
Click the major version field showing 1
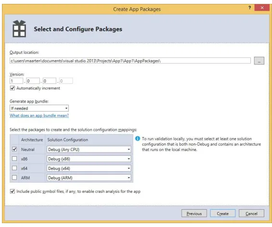16,81
